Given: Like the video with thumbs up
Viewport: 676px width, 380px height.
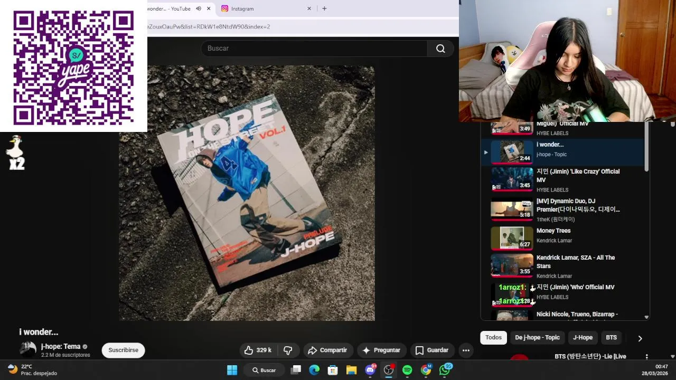Looking at the screenshot, I should coord(258,350).
